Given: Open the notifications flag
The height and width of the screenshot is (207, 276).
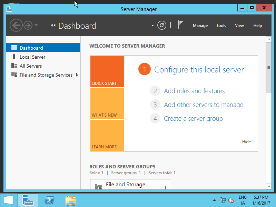Looking at the screenshot, I should tap(180, 24).
